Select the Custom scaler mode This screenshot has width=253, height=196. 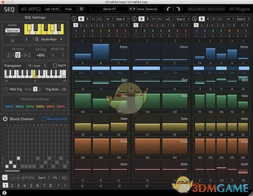coord(12,34)
